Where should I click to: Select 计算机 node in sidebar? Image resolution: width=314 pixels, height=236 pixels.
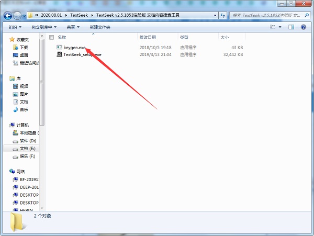(19, 125)
